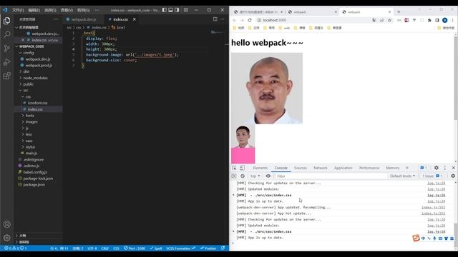
Task: Open Explorer in VS Code activity bar
Action: [6, 21]
